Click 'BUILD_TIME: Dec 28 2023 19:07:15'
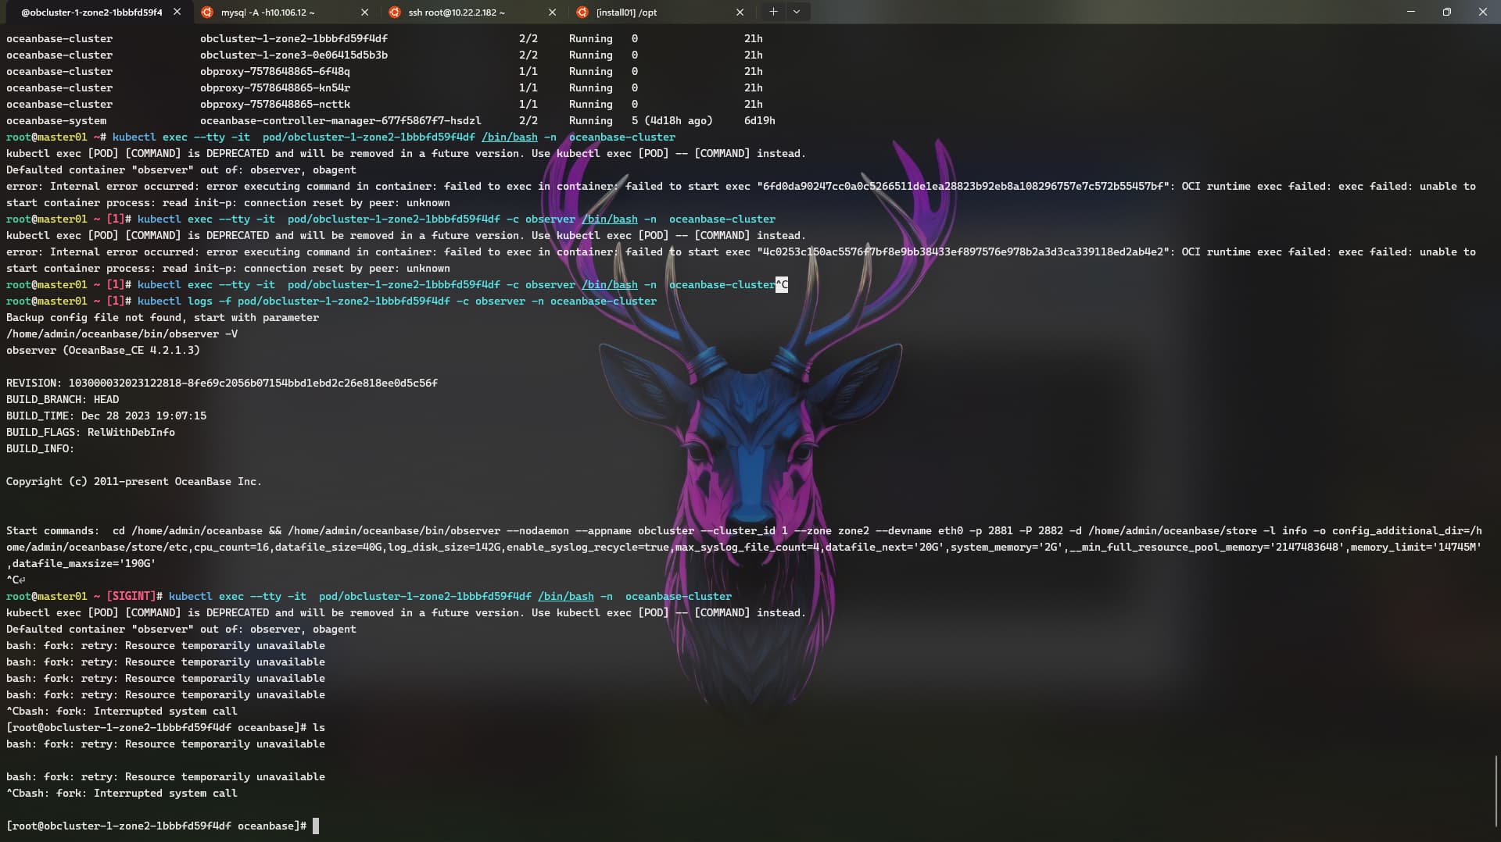The height and width of the screenshot is (842, 1501). pyautogui.click(x=106, y=416)
